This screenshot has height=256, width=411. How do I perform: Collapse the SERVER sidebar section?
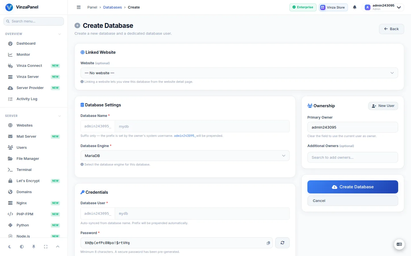(59, 116)
